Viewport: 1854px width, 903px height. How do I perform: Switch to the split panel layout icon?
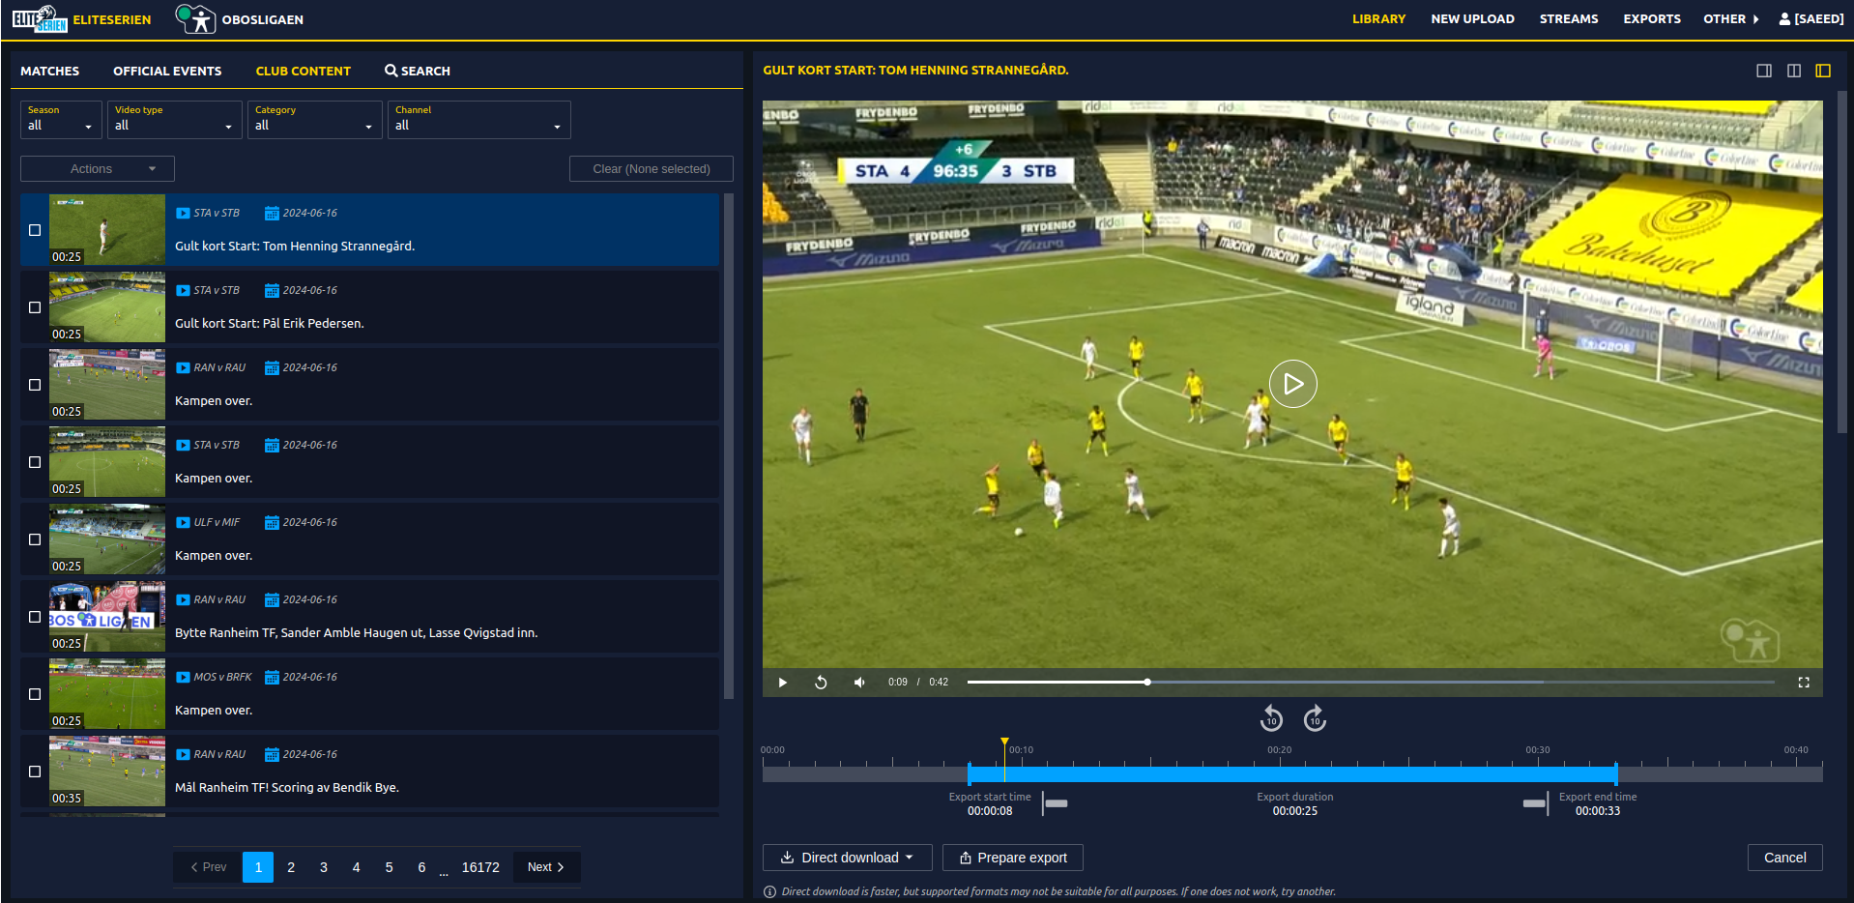click(x=1793, y=71)
